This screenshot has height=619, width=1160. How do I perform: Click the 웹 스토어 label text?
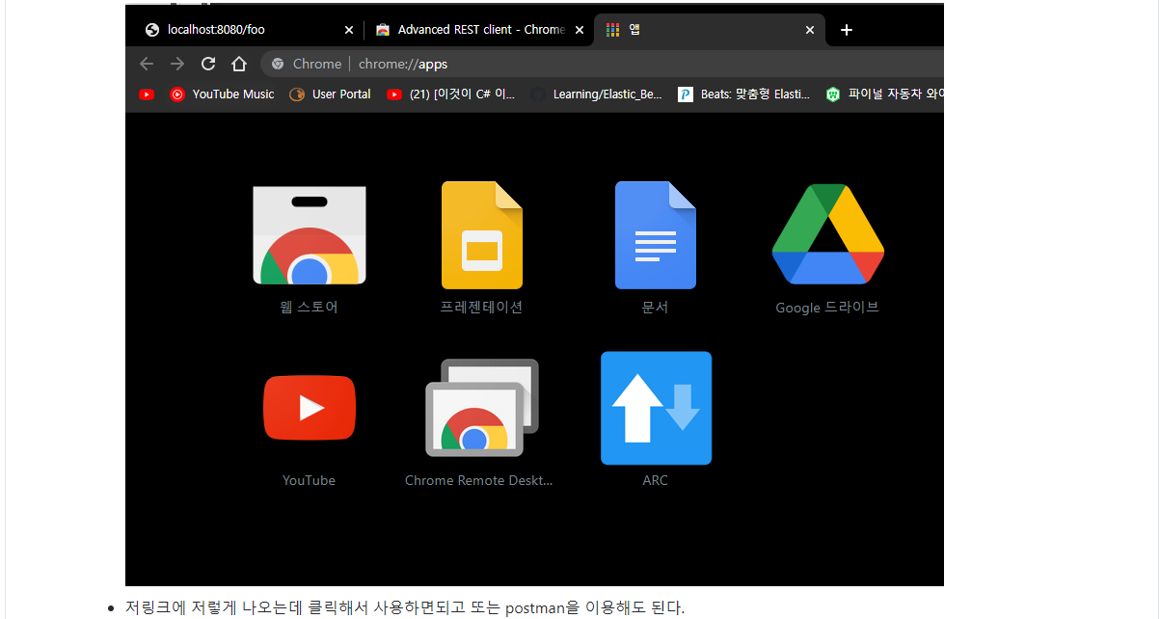(310, 308)
